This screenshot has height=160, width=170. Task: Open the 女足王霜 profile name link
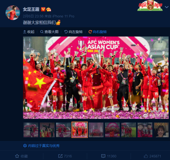31,9
